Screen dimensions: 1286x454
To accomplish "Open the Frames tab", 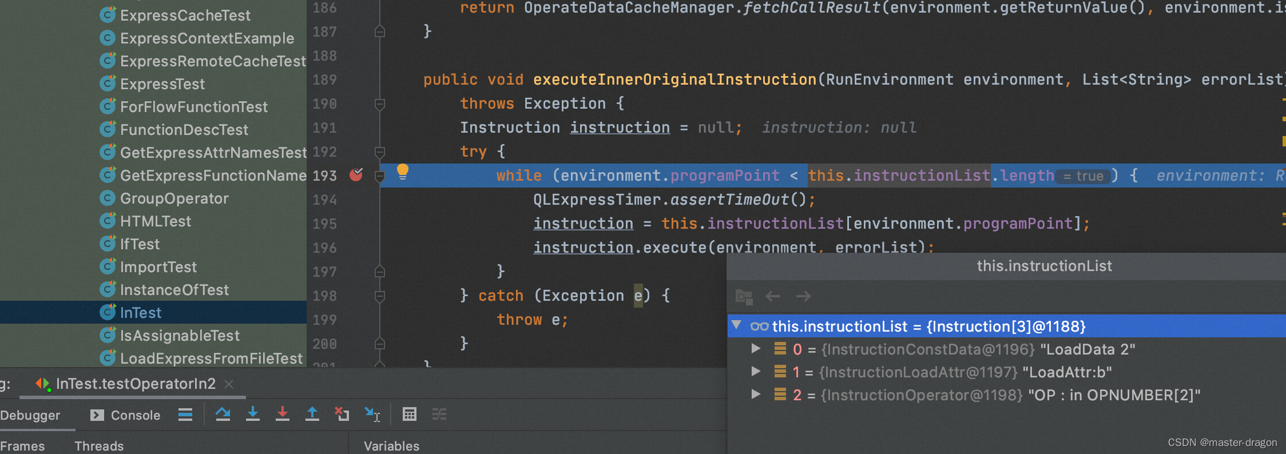I will pos(22,446).
